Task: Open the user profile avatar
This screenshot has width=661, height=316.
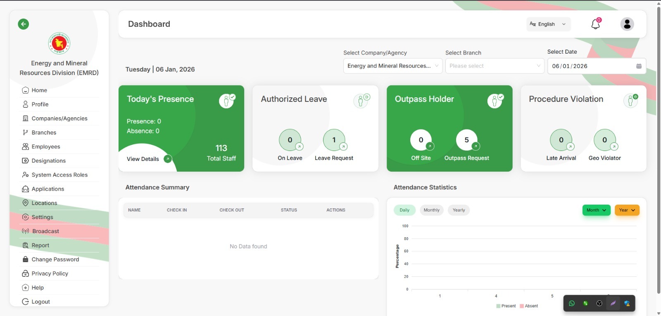Action: (x=627, y=24)
